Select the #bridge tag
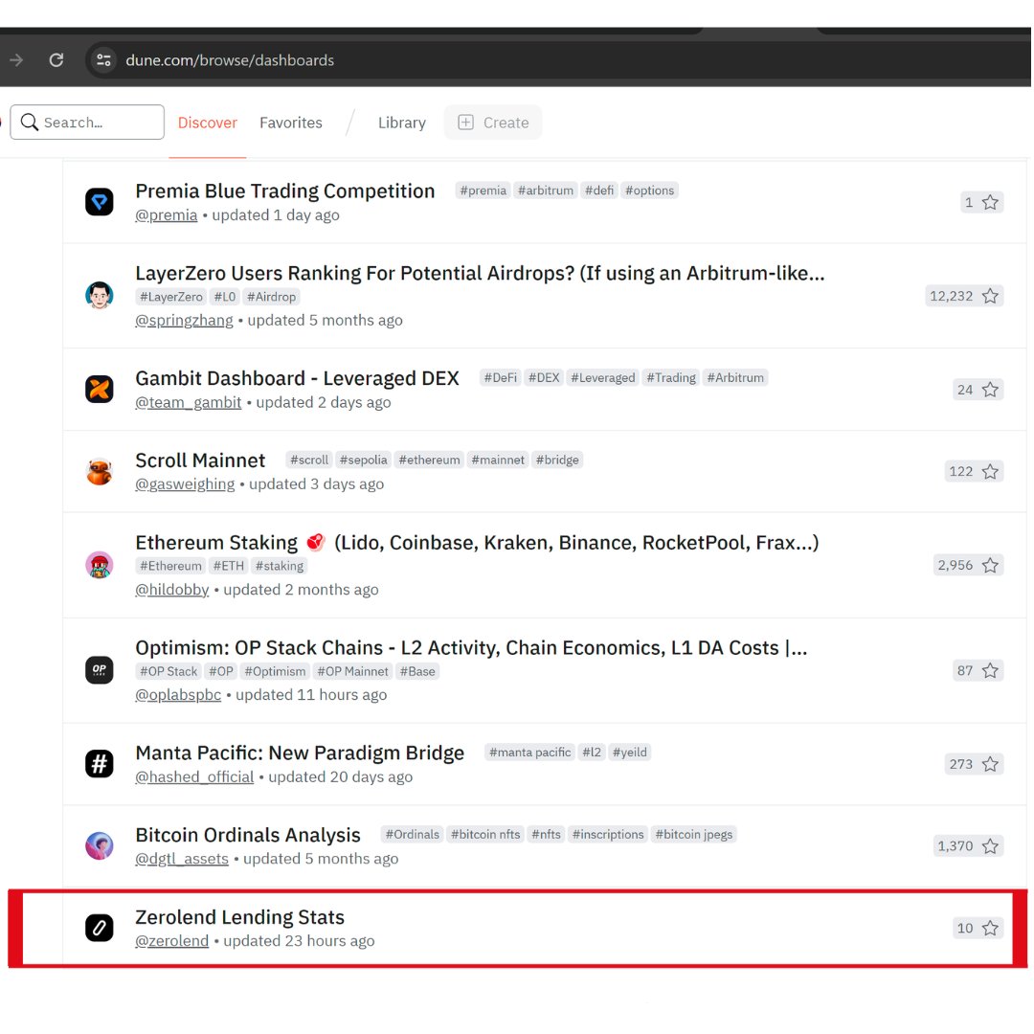The image size is (1034, 1034). click(557, 460)
